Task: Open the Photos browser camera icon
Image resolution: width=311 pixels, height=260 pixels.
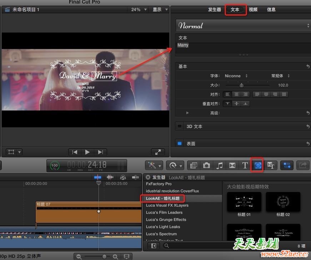Action: (207, 165)
